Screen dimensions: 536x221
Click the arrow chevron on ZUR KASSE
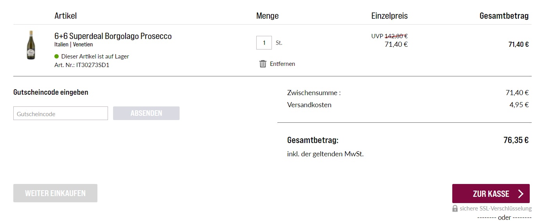[521, 194]
